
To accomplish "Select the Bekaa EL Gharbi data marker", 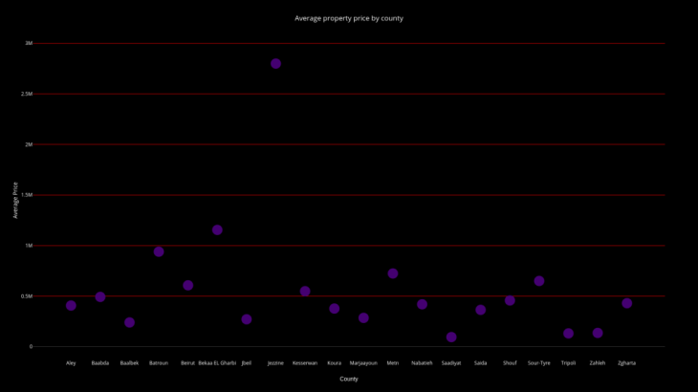I will coord(217,229).
